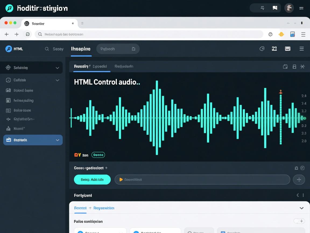
Task: Click the blue HTML logo icon
Action: tap(9, 49)
